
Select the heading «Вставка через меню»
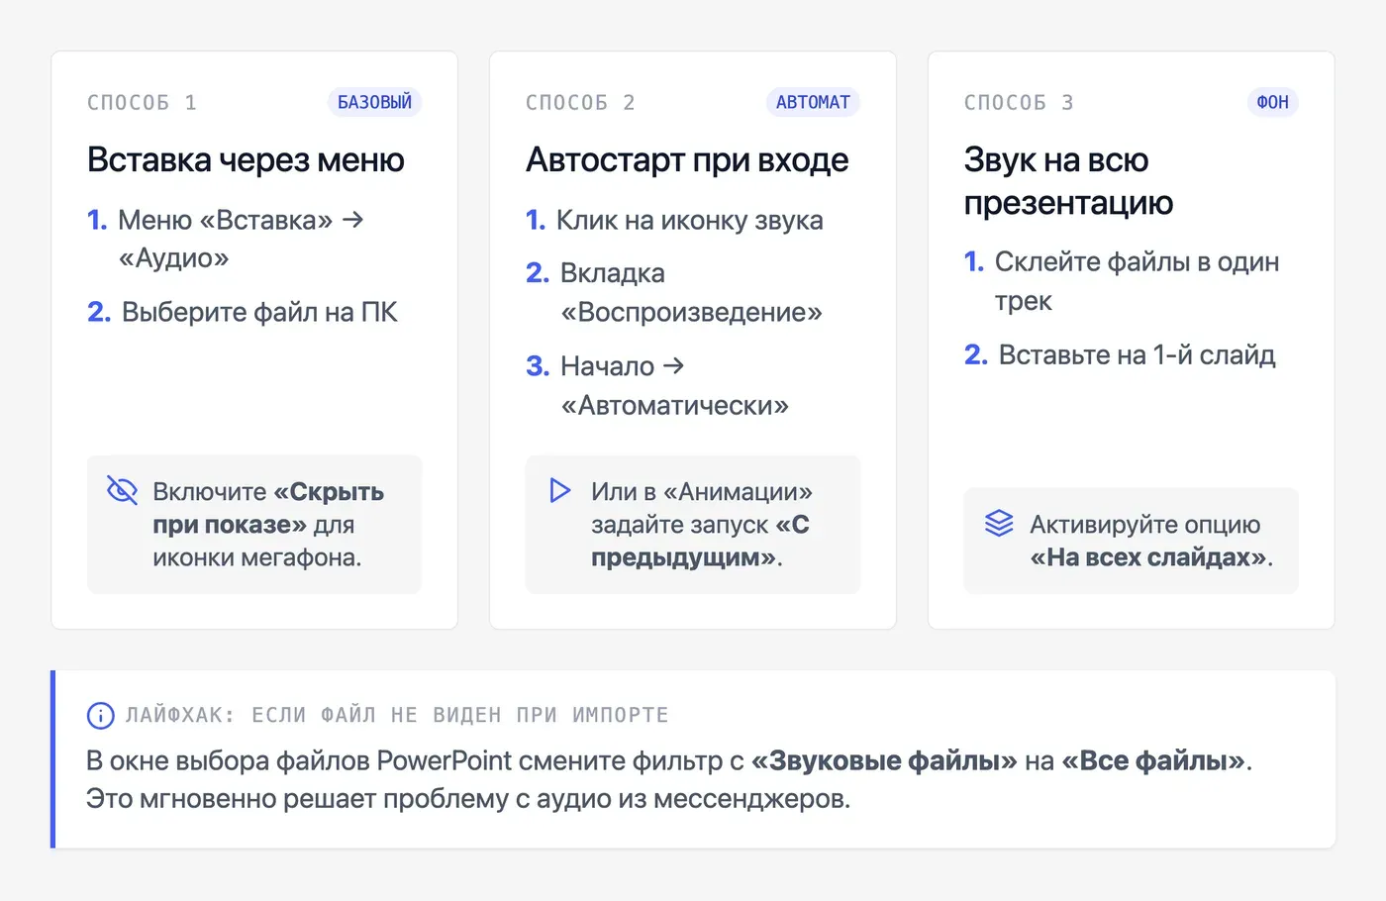tap(246, 159)
